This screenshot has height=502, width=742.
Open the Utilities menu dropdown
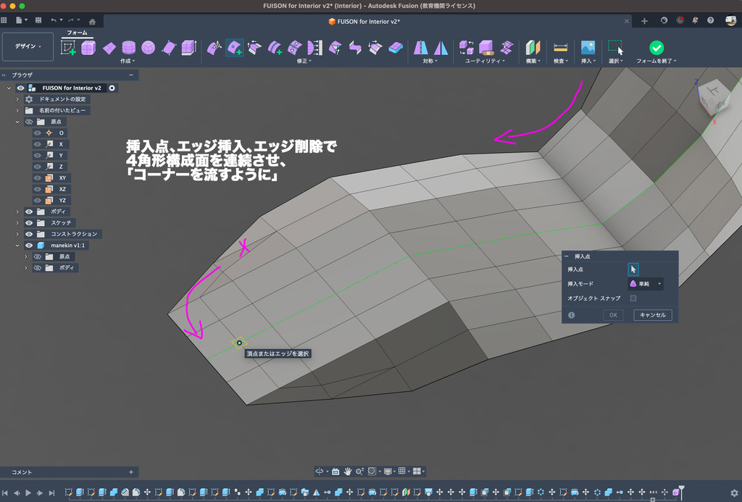[x=485, y=62]
